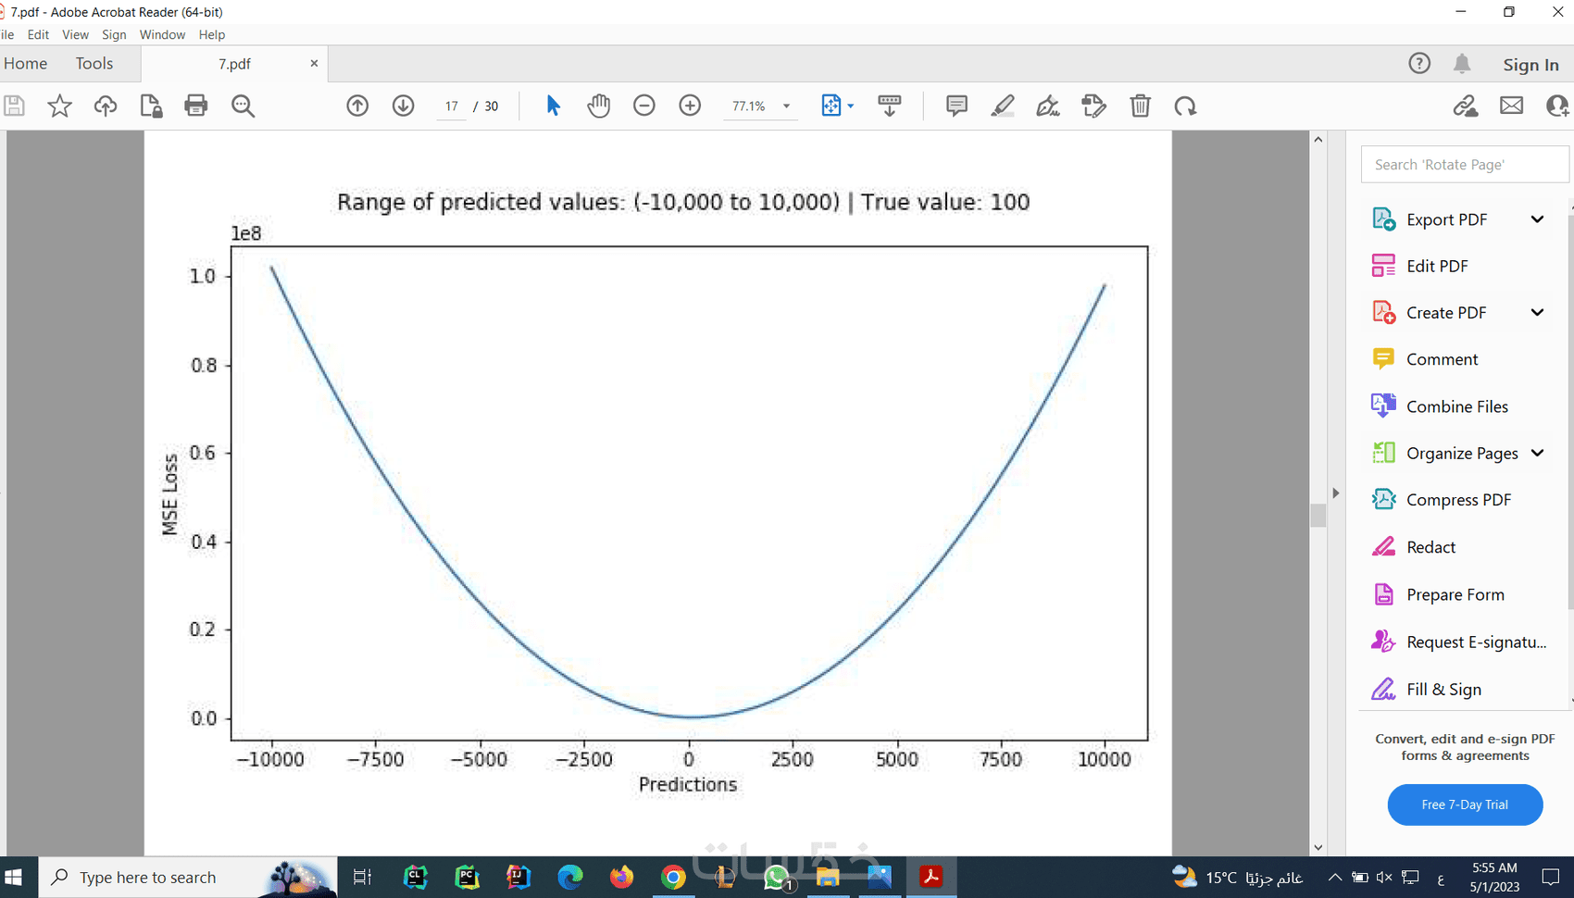Open the Create PDF tool
This screenshot has height=898, width=1574.
click(1446, 312)
